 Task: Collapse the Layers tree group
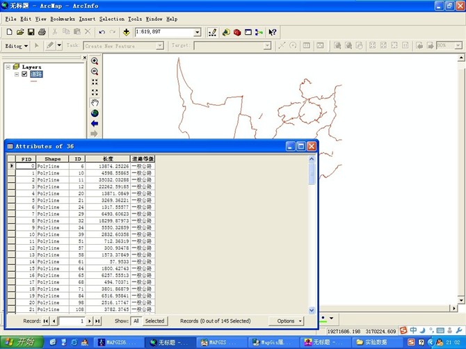[x=8, y=67]
